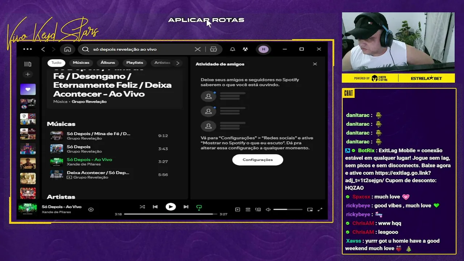
Task: Open Connect to a device icon
Action: (x=258, y=210)
